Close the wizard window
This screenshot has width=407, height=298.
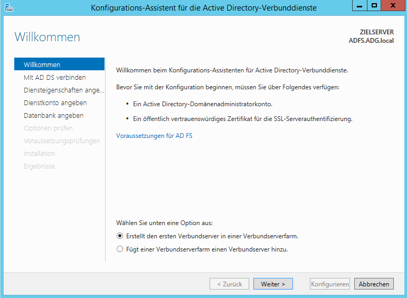point(393,5)
